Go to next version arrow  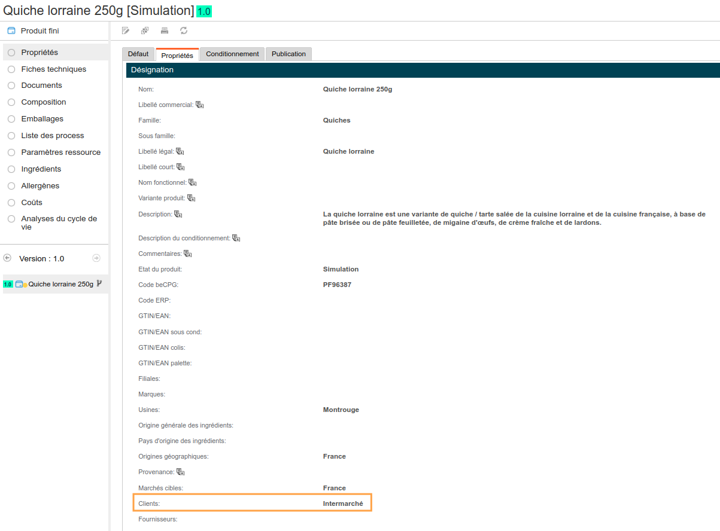coord(96,258)
